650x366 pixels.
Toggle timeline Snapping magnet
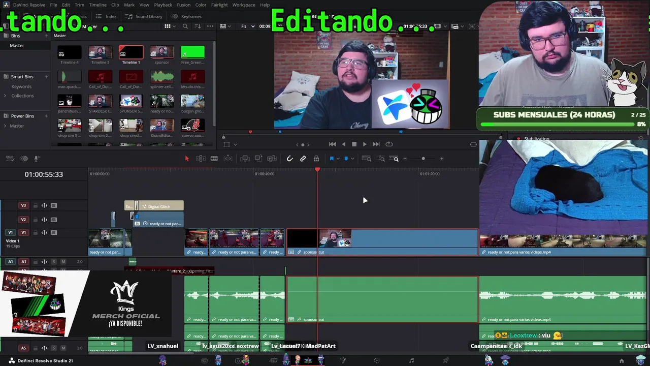pos(289,159)
